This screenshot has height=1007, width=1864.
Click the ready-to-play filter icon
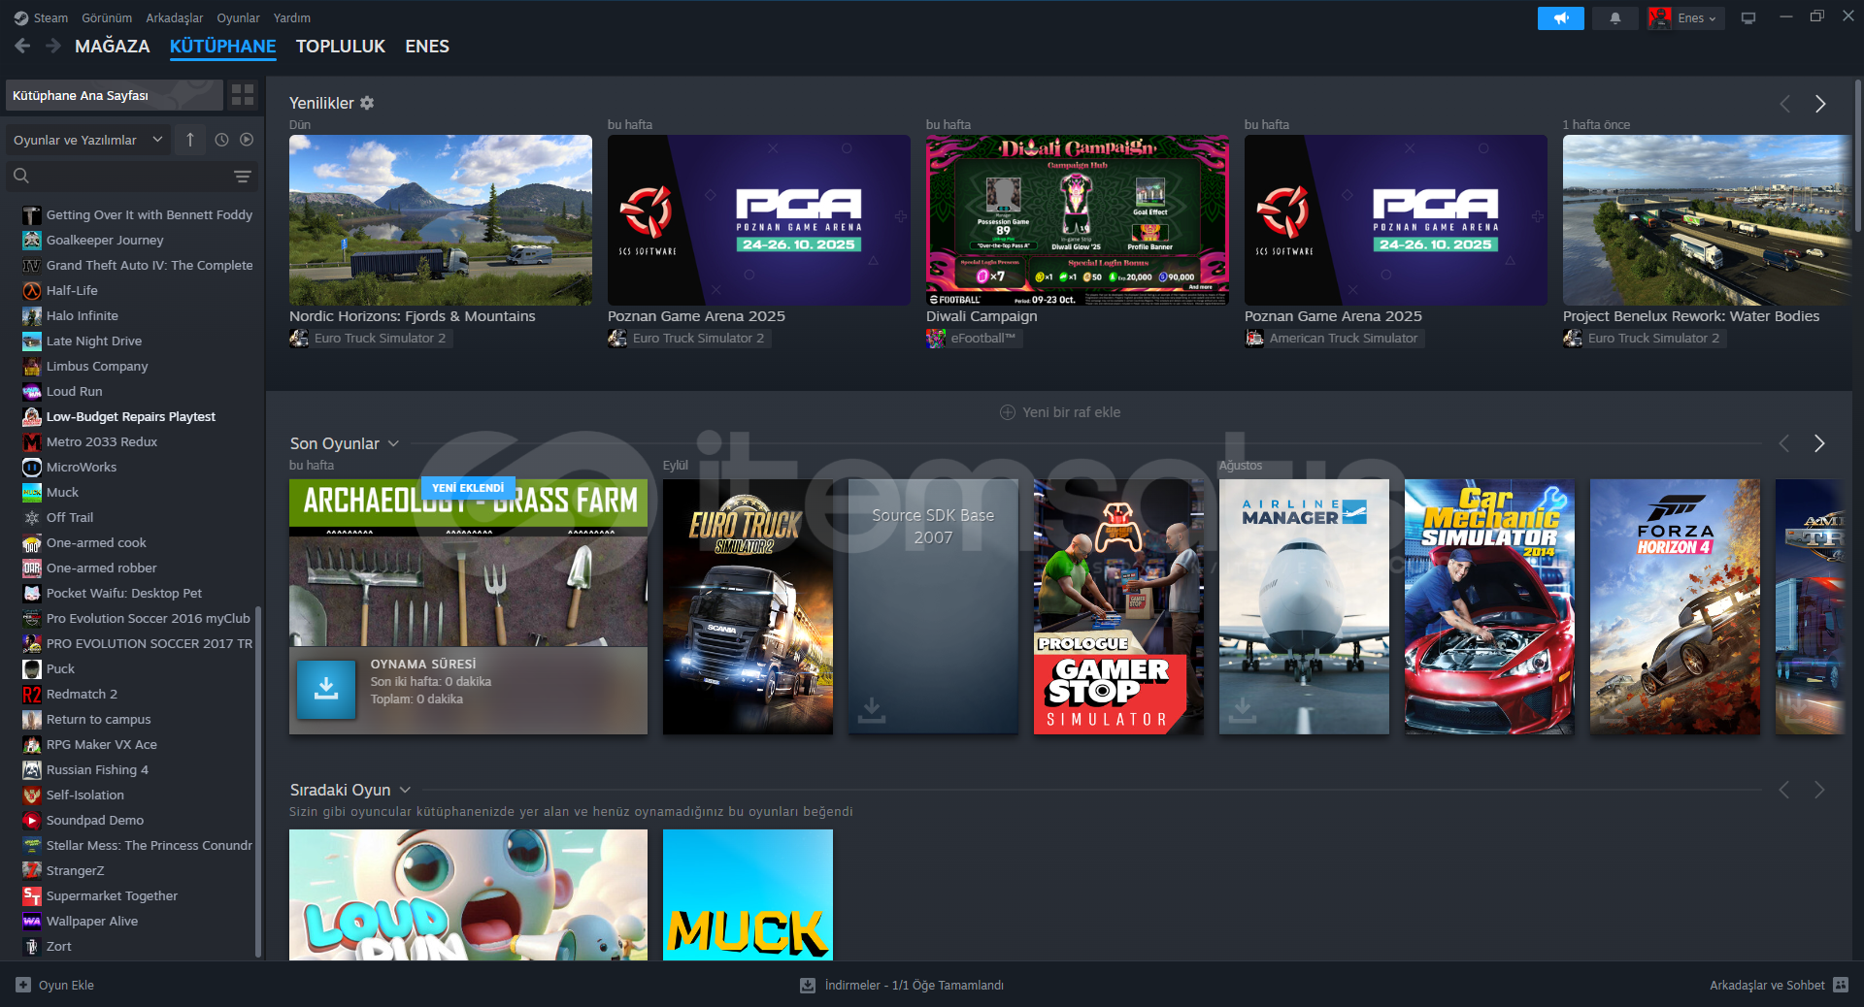(x=247, y=140)
